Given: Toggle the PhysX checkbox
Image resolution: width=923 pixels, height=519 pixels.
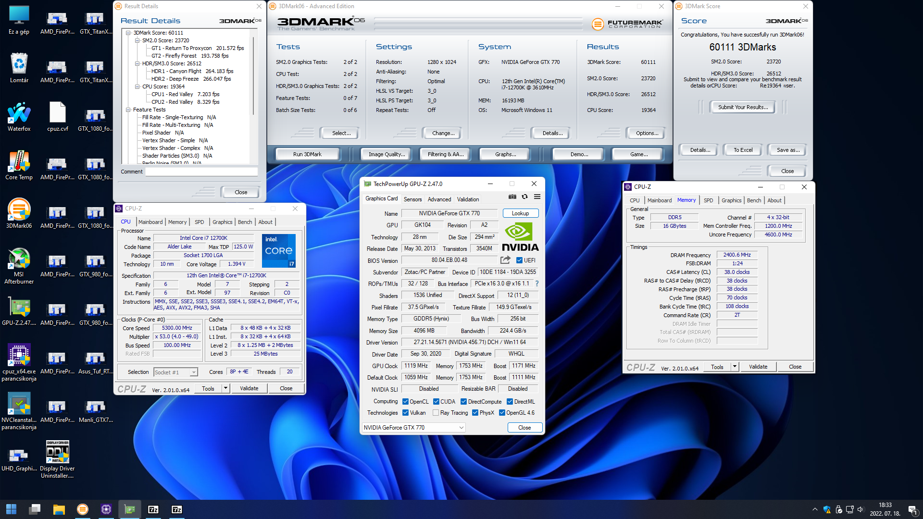Looking at the screenshot, I should point(475,413).
